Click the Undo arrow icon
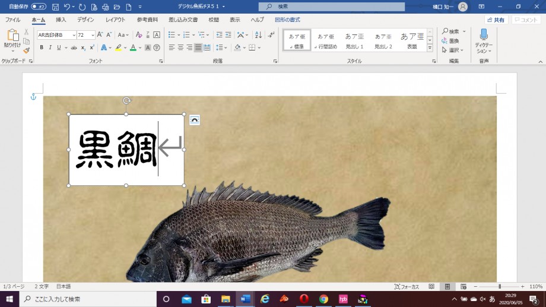The height and width of the screenshot is (307, 546). click(x=67, y=7)
